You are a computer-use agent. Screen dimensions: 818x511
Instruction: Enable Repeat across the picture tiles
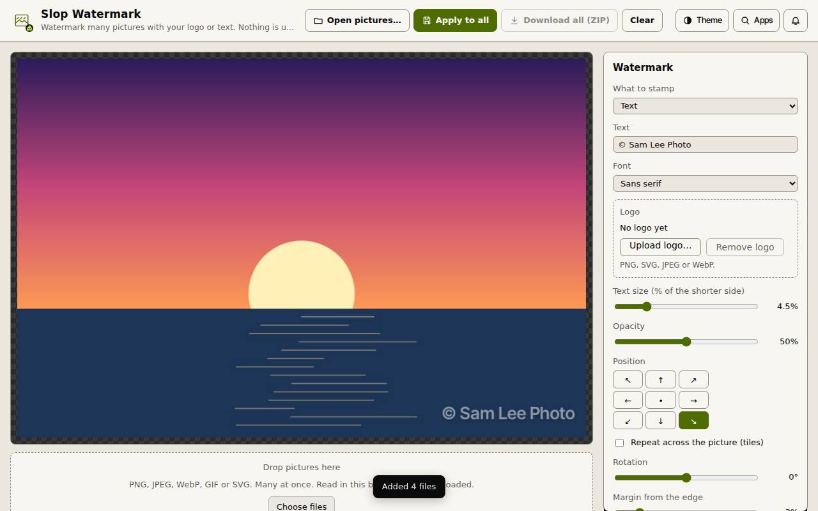click(x=619, y=443)
